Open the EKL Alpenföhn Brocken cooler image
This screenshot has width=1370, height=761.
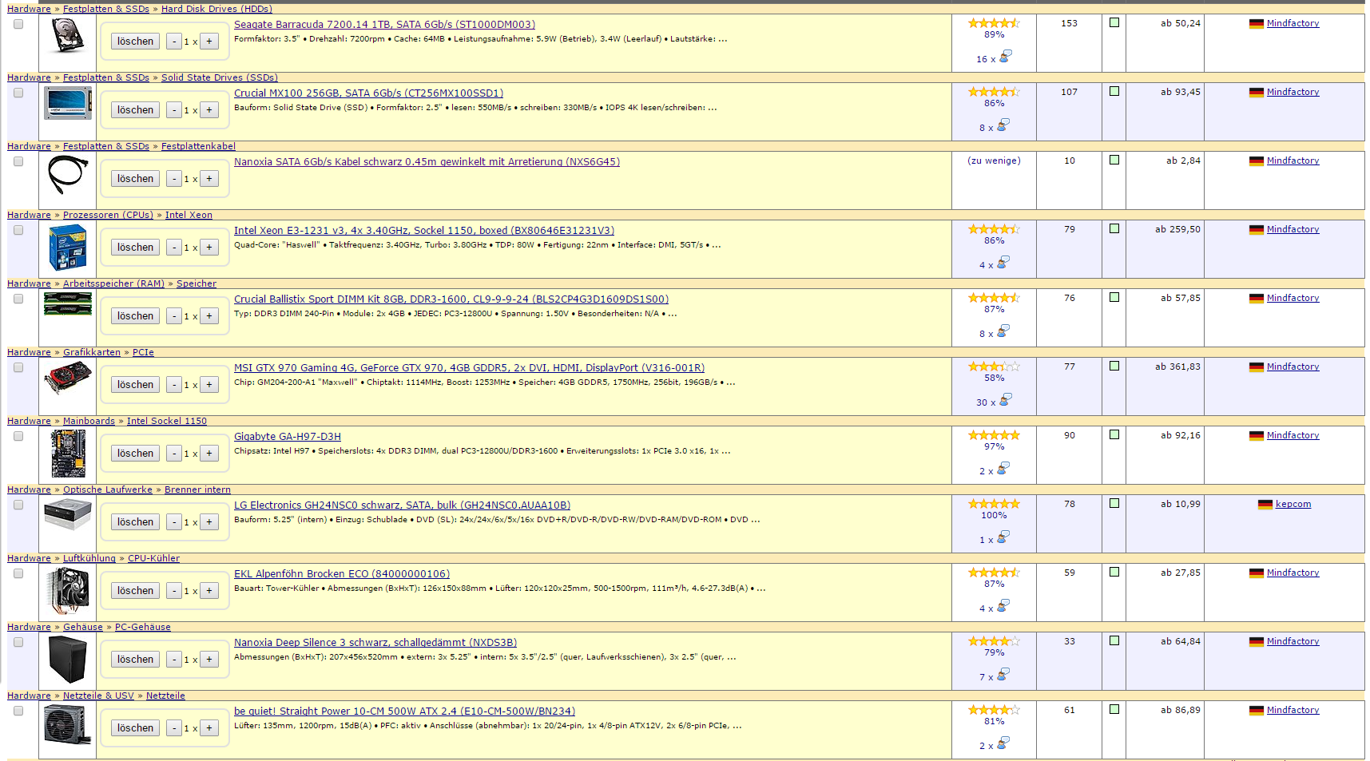[x=68, y=591]
